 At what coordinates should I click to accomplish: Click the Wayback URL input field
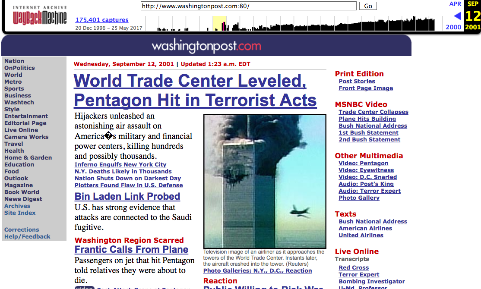pyautogui.click(x=248, y=6)
